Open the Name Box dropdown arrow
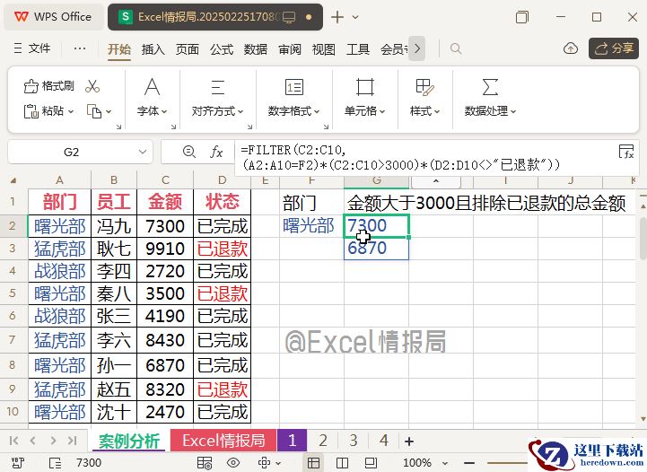647x472 pixels. pos(143,152)
